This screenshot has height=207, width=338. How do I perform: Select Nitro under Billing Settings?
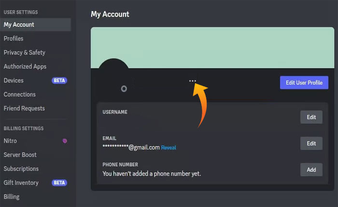tap(10, 141)
